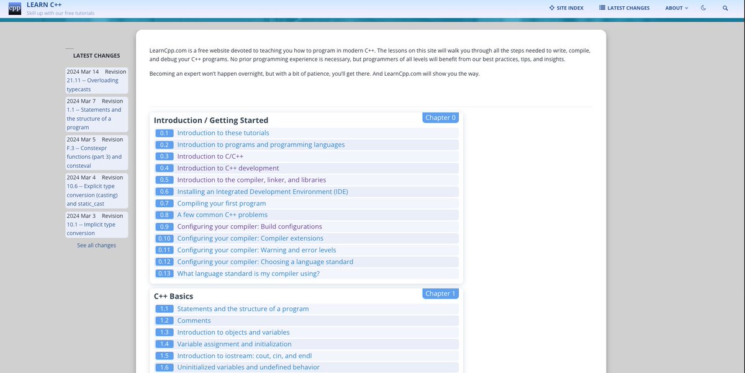745x373 pixels.
Task: Open Introduction to C++ development lesson
Action: pos(228,168)
